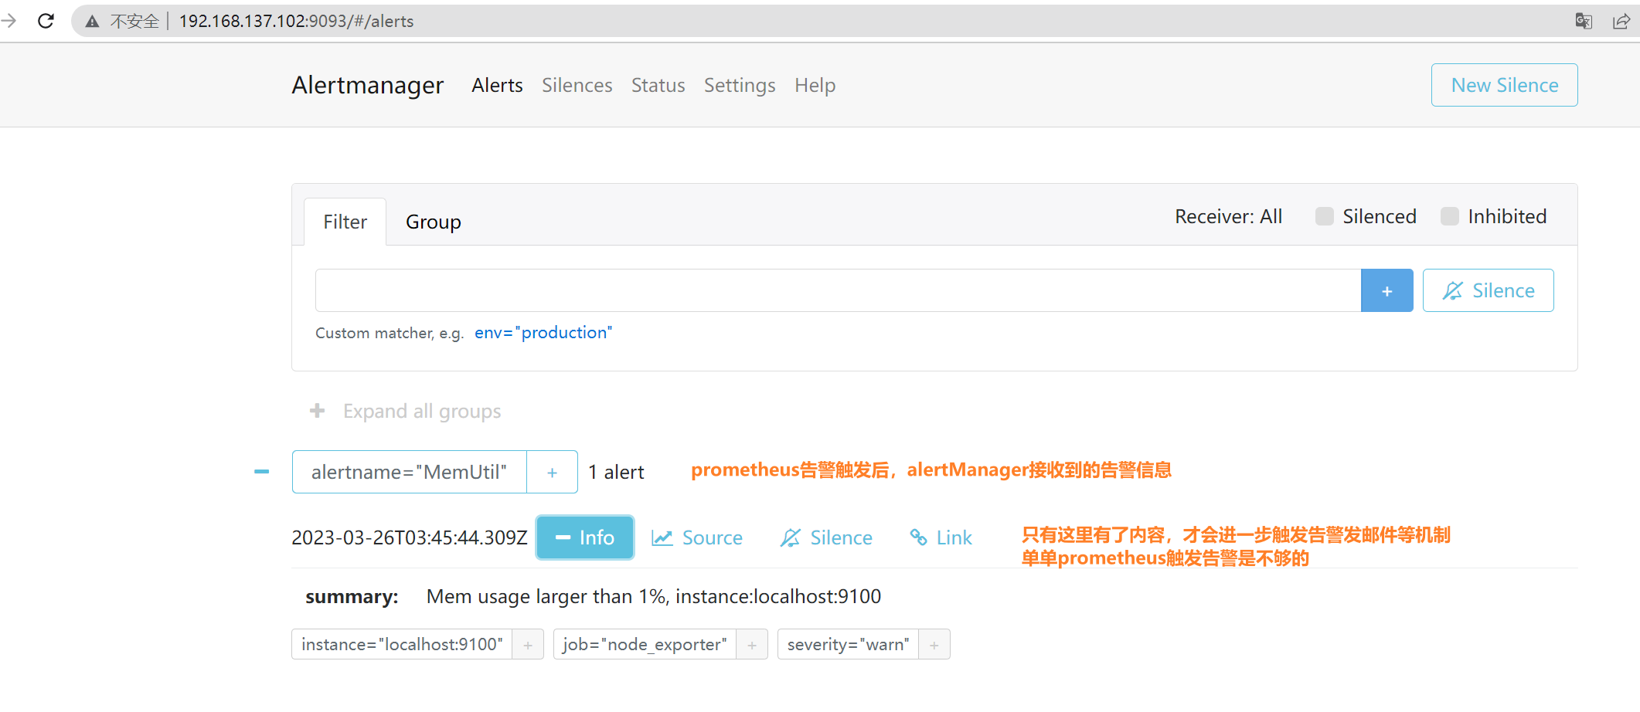The width and height of the screenshot is (1640, 712).
Task: Click the share page icon
Action: [x=1621, y=21]
